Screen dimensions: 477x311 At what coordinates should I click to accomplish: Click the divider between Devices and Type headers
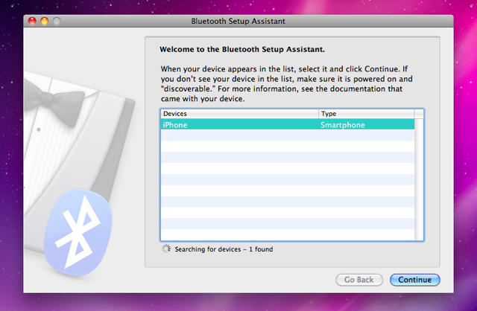(318, 113)
